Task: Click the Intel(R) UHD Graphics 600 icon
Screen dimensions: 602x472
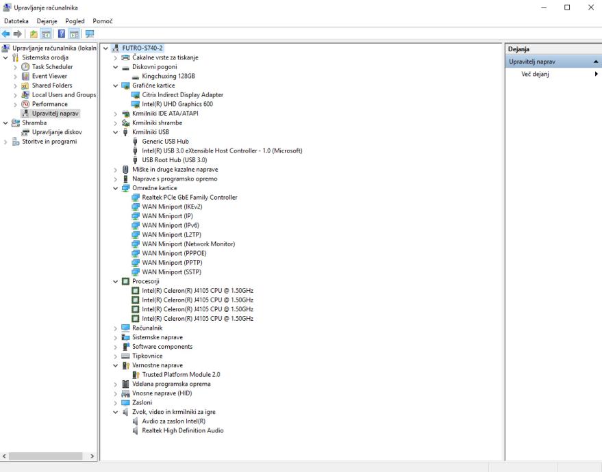Action: [x=135, y=104]
